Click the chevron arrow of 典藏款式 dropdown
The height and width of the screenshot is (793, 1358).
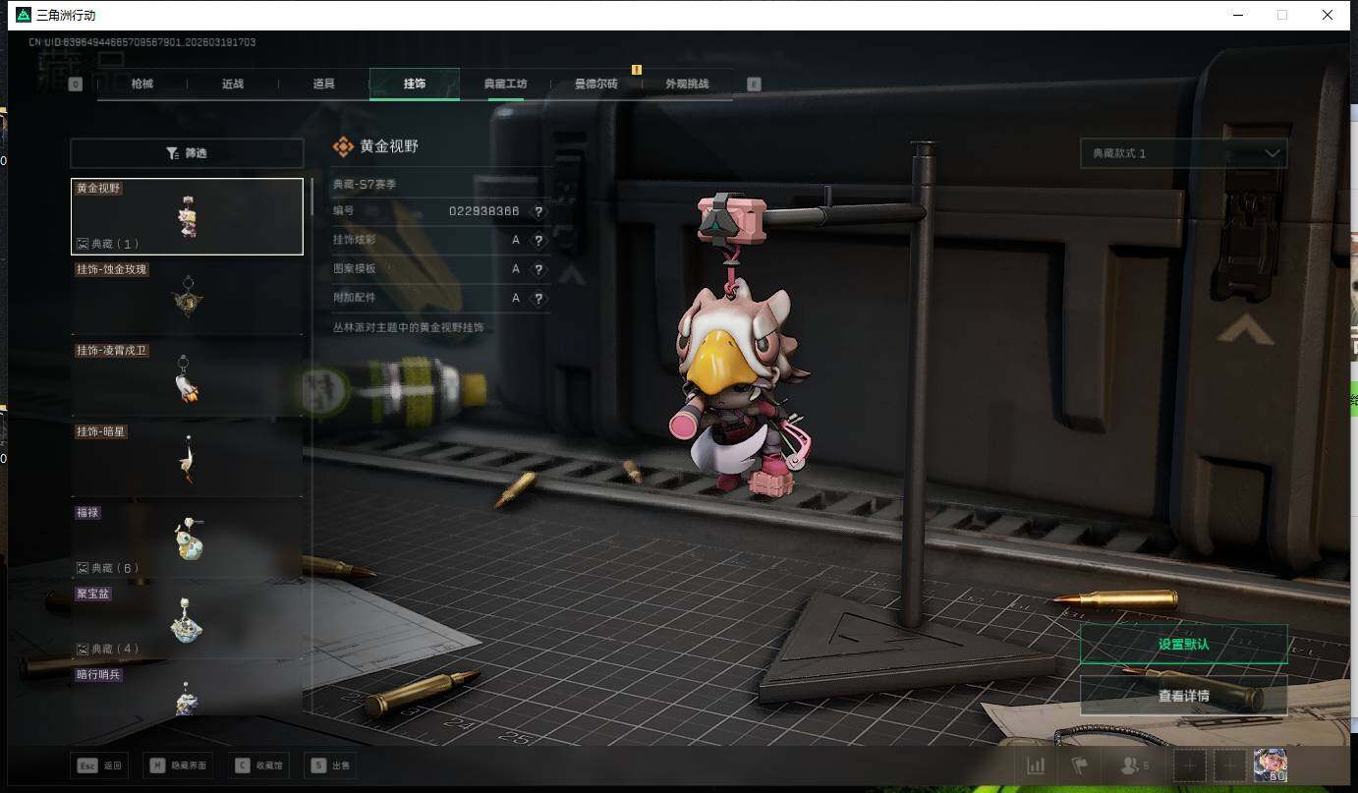(1273, 153)
